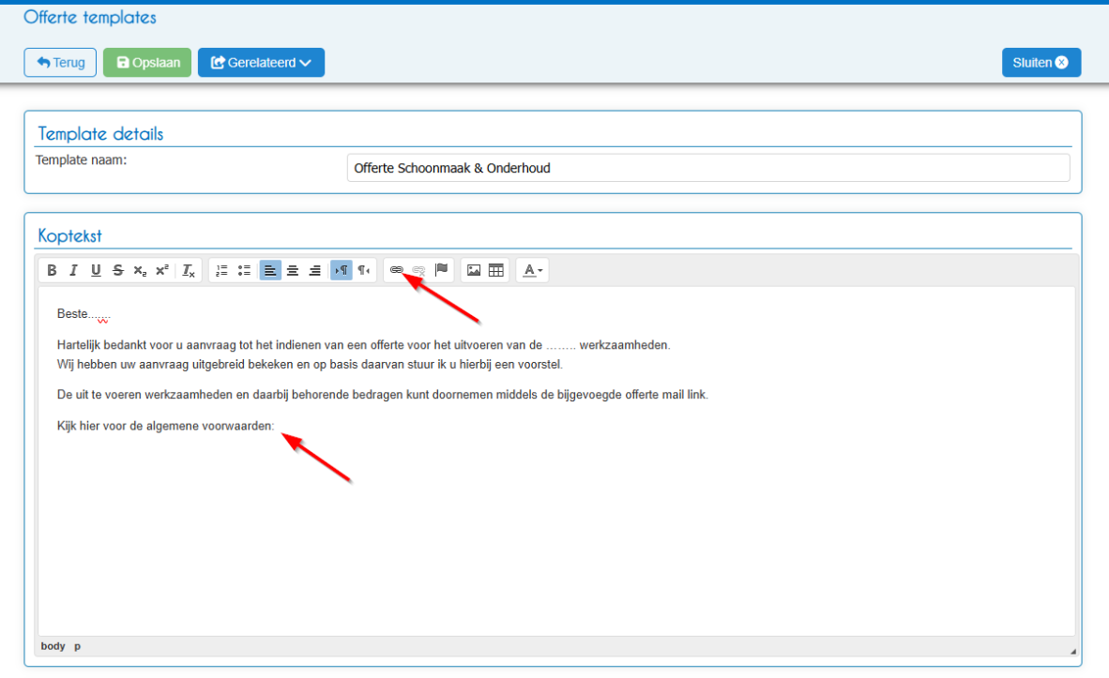Apply strikethrough formatting
Screen dimensions: 1109x678
pos(117,270)
